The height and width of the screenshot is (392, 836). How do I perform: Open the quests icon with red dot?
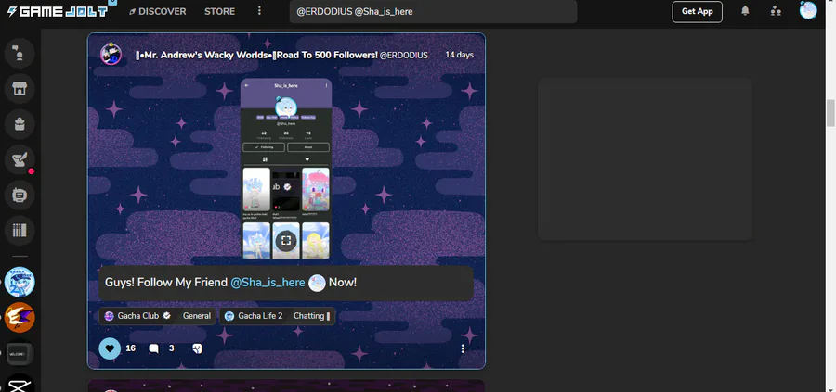click(20, 159)
